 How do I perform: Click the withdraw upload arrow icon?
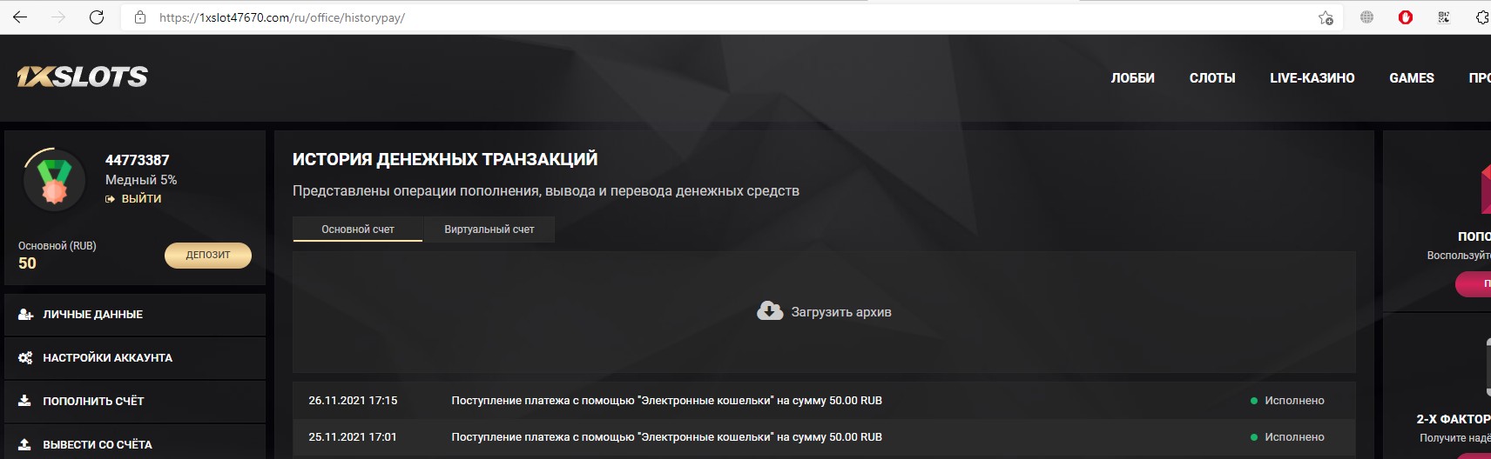[24, 444]
